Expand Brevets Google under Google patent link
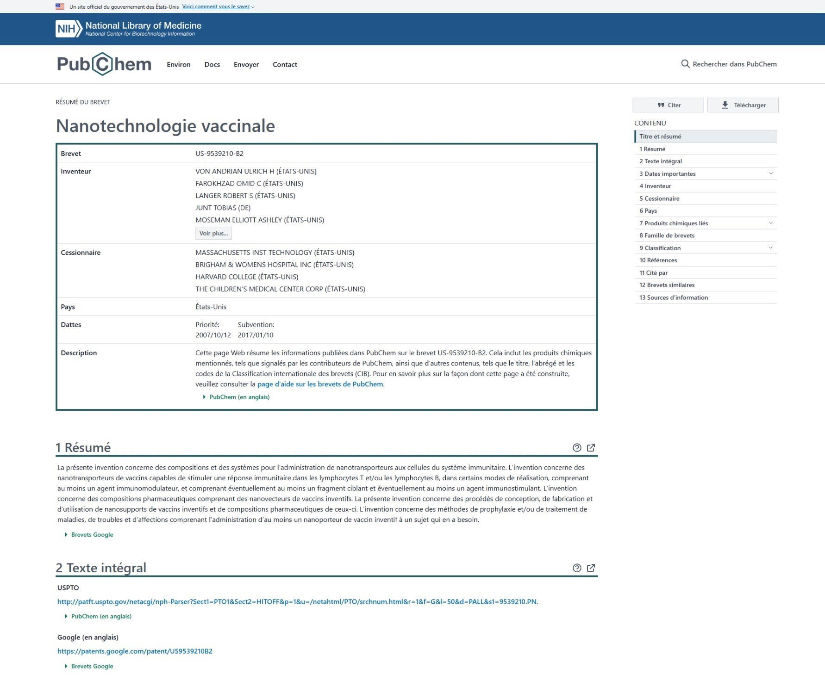825x687 pixels. coord(89,666)
